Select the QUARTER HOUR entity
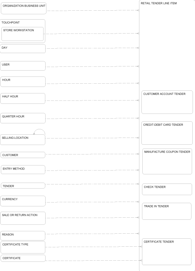 click(23, 118)
